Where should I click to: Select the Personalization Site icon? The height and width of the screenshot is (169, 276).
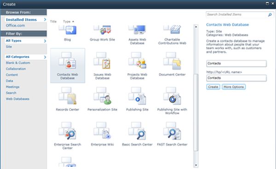[x=103, y=96]
